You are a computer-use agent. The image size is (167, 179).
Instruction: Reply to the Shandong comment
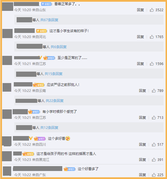click(x=140, y=10)
